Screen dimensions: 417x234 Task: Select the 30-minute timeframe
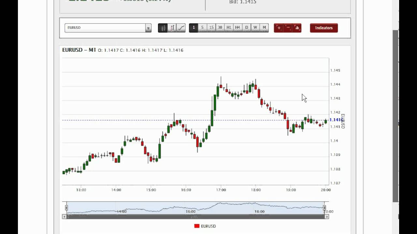click(x=220, y=28)
